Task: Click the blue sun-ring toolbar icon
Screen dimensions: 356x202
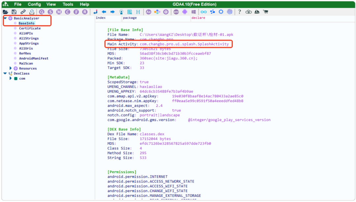Action: [221, 12]
